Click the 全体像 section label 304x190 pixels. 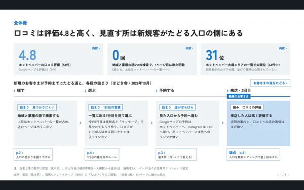point(20,23)
